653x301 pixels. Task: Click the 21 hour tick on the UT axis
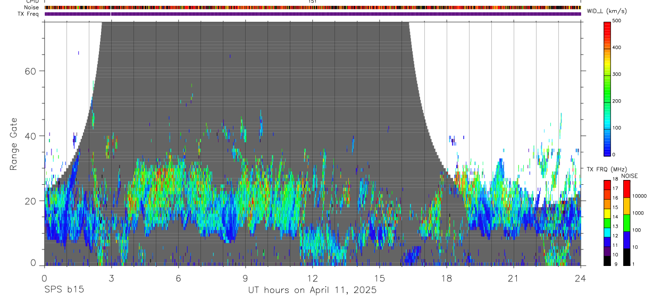tap(513, 278)
